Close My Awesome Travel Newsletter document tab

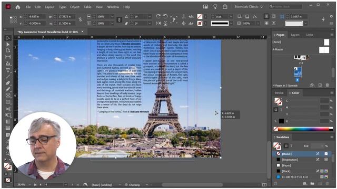coord(82,31)
